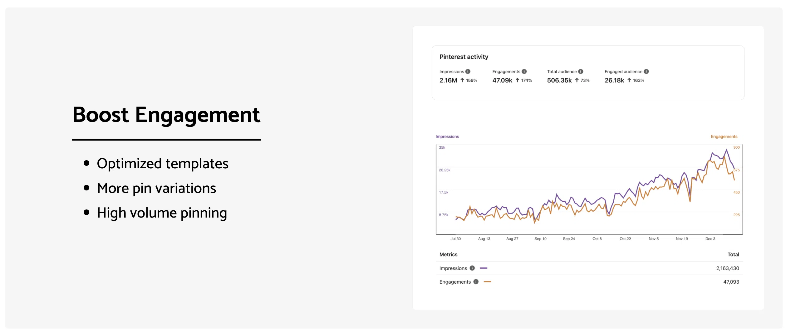Click upward arrow beside 163% change
Image resolution: width=791 pixels, height=336 pixels.
point(629,80)
